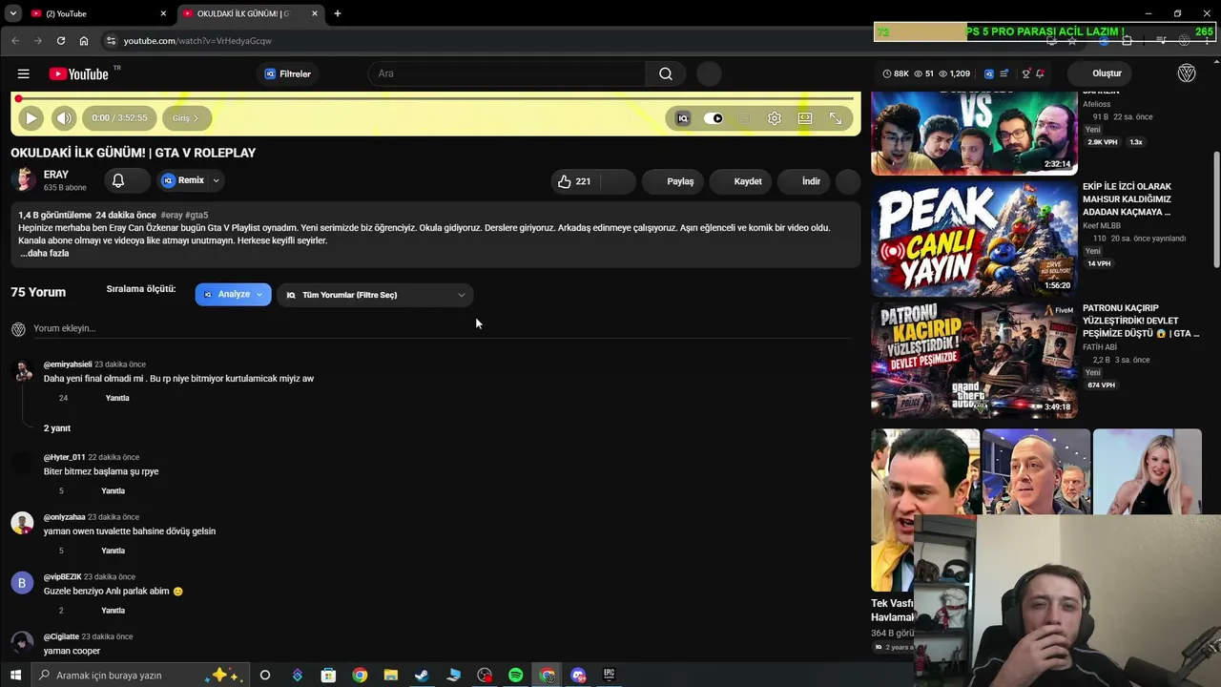Viewport: 1221px width, 687px height.
Task: Open the player settings gear
Action: (775, 118)
